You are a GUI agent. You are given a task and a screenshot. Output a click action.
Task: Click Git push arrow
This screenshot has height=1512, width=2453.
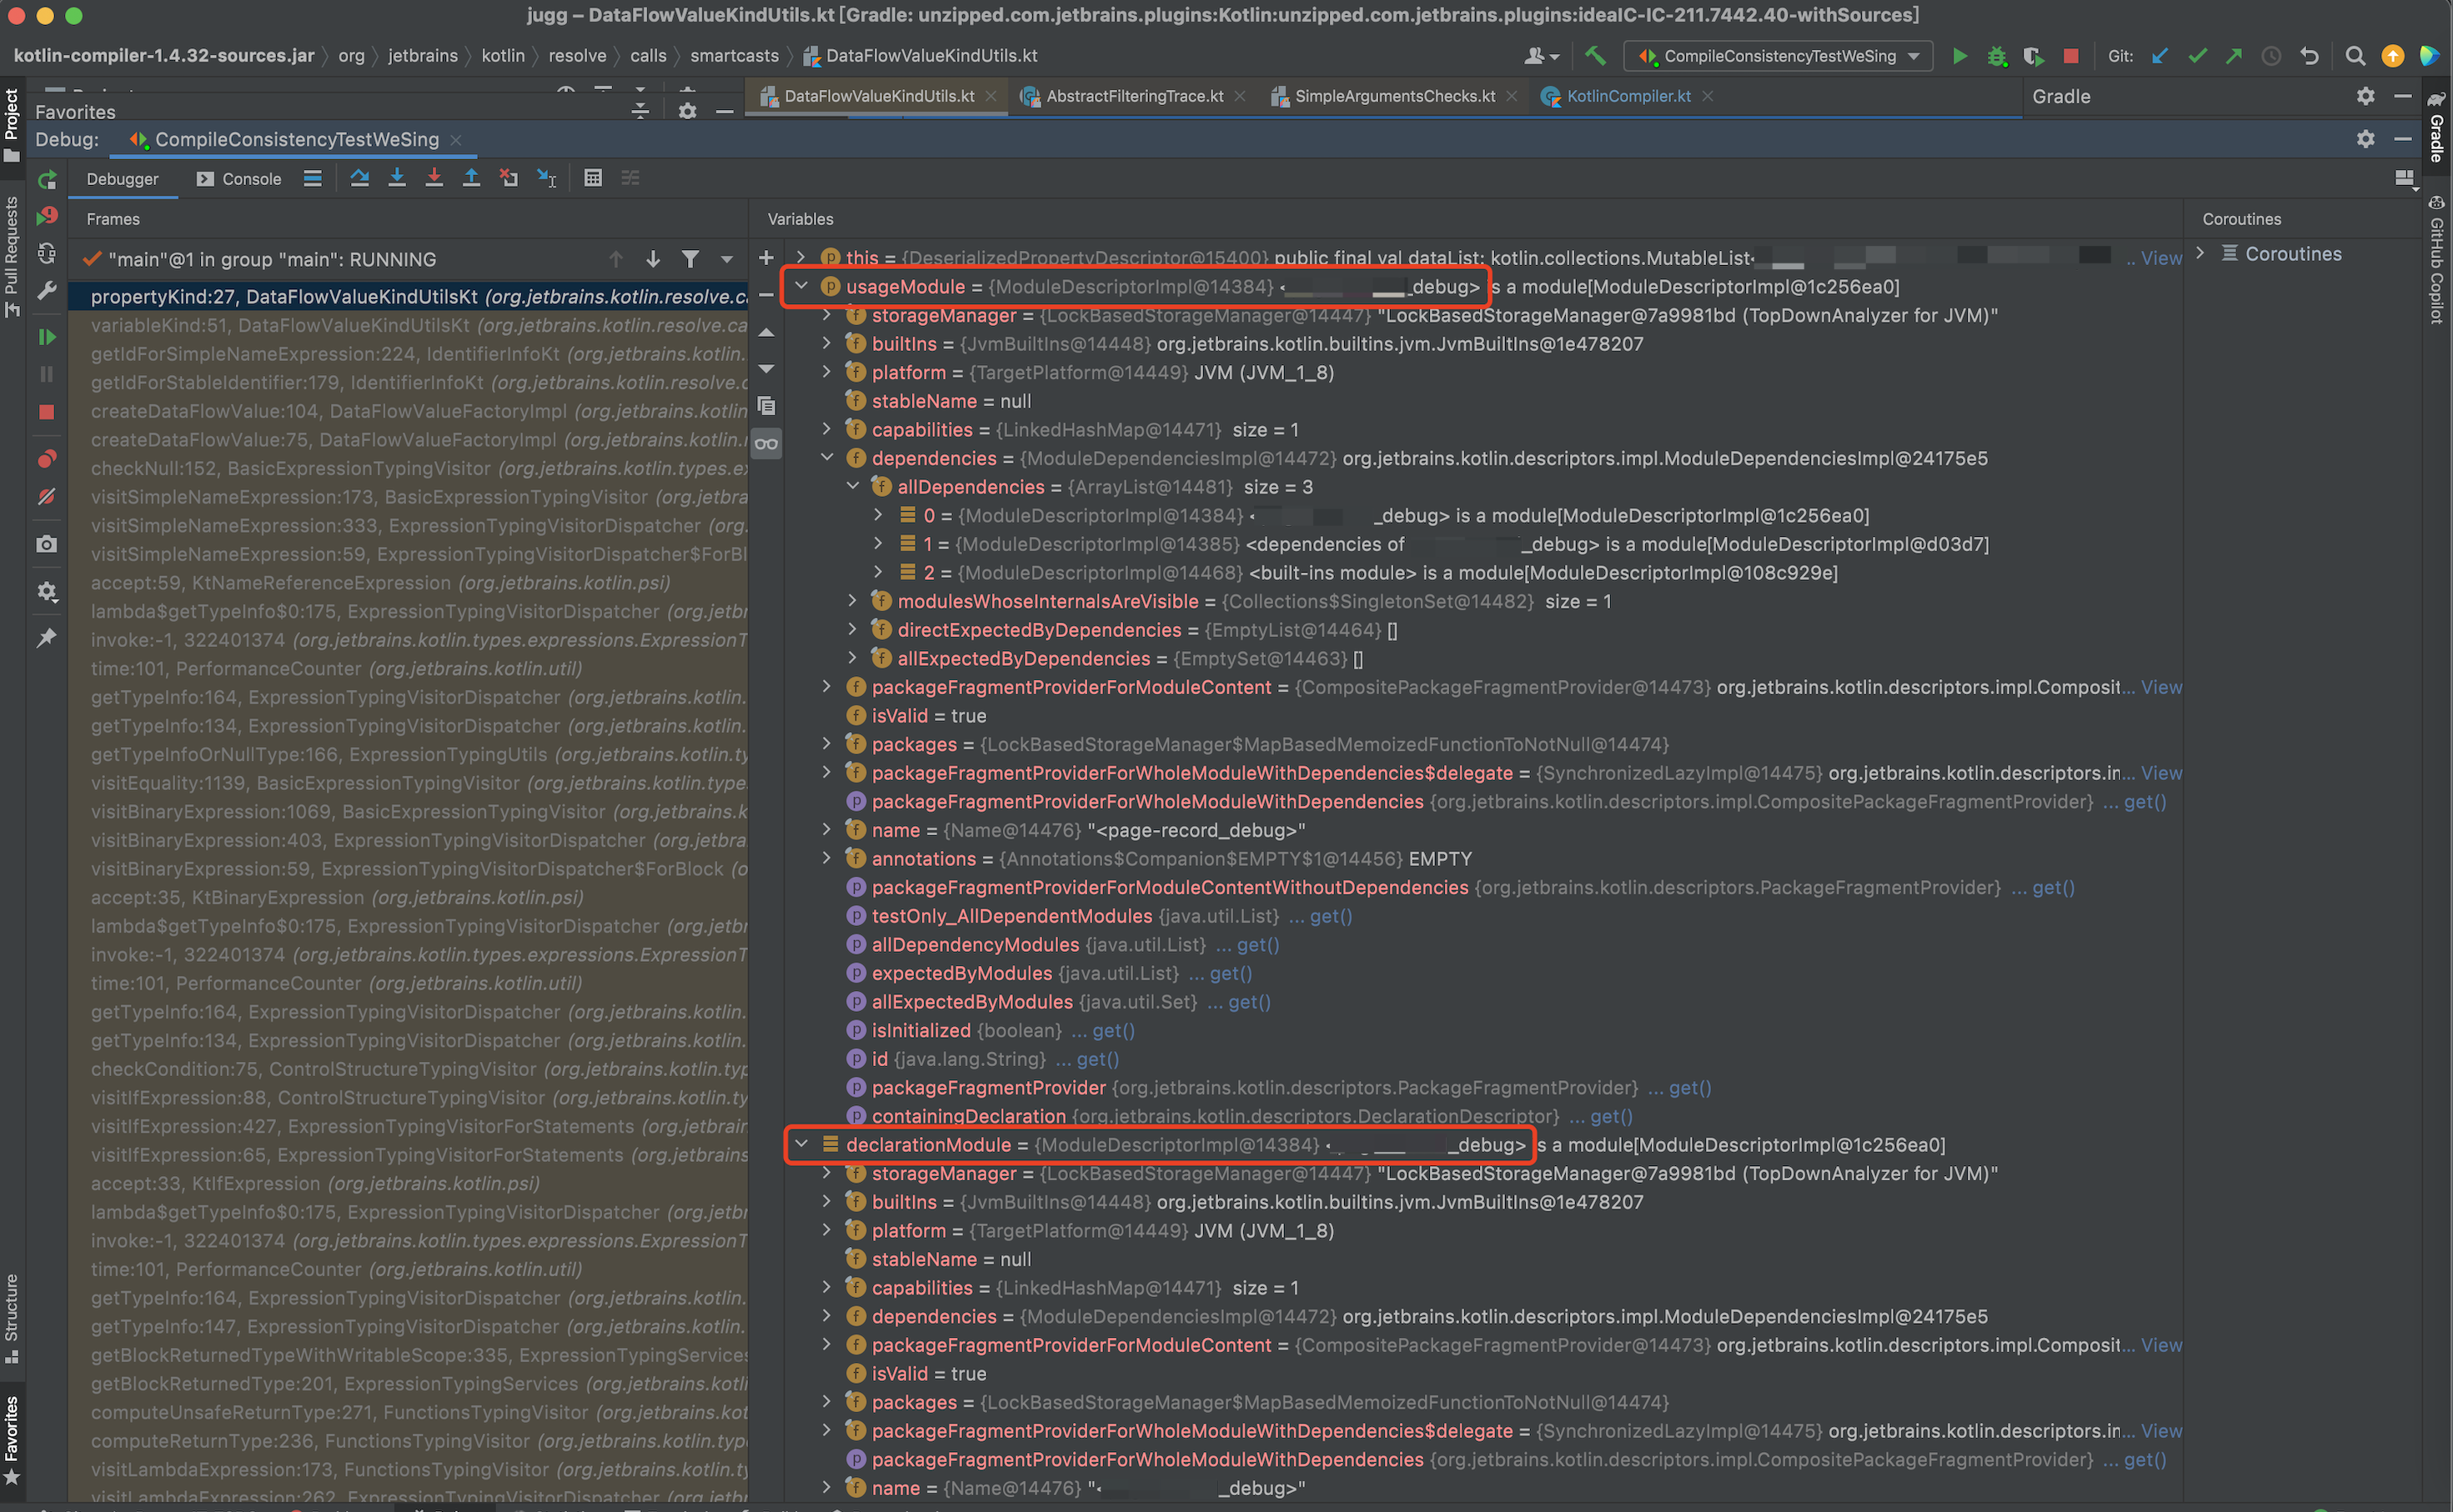point(2234,56)
